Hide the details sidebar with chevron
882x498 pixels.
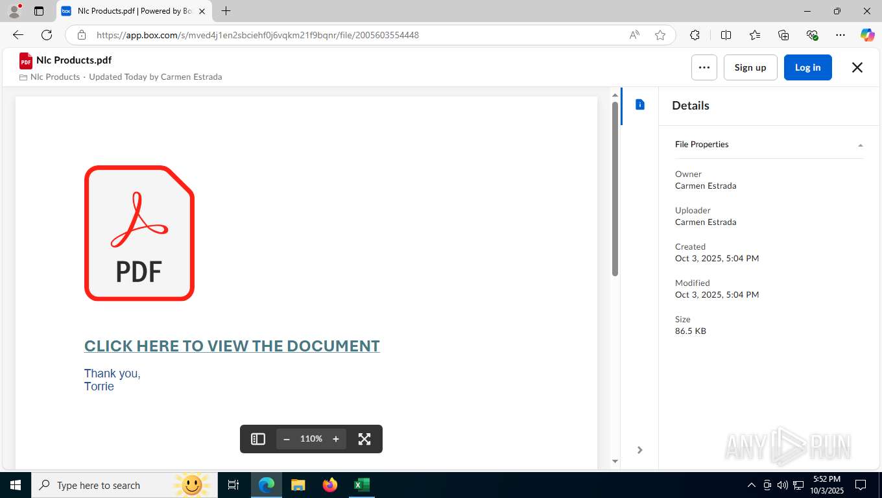coord(639,450)
